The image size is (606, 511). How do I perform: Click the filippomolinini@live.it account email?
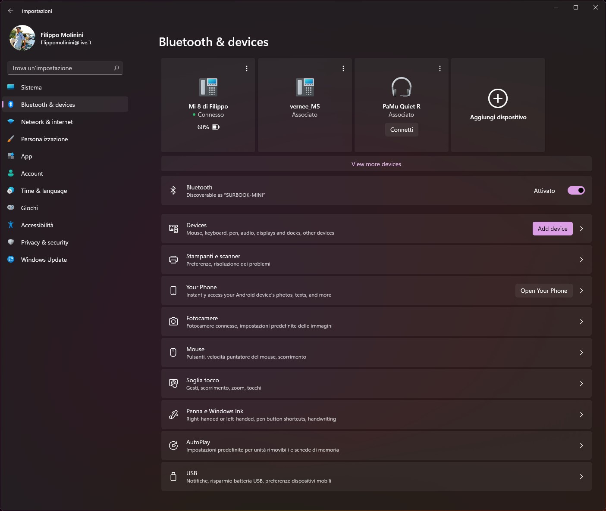(66, 43)
